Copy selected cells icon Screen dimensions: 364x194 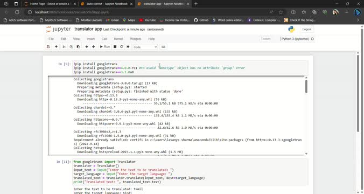pos(71,47)
